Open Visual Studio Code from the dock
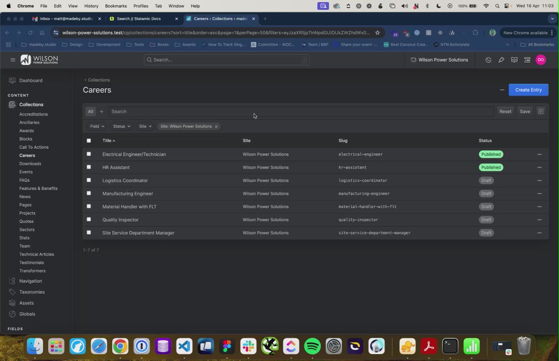 (x=184, y=346)
